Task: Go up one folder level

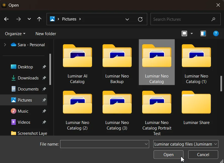Action: (39, 19)
